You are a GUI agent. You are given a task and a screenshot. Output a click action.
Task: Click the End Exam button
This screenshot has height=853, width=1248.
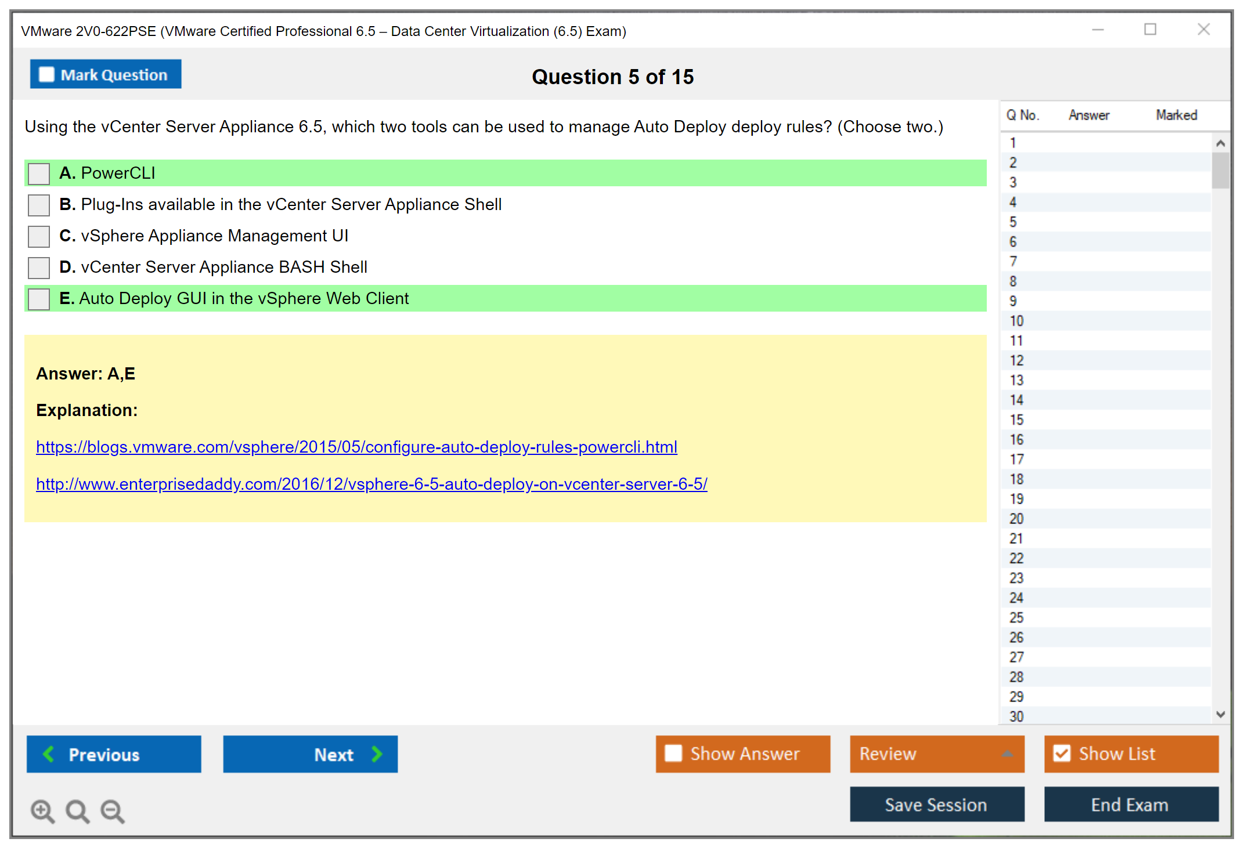(x=1130, y=804)
